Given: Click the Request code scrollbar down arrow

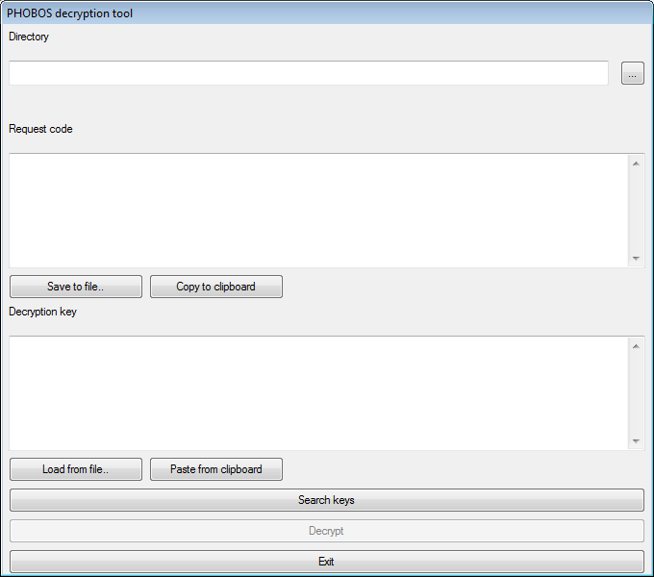Looking at the screenshot, I should click(636, 258).
